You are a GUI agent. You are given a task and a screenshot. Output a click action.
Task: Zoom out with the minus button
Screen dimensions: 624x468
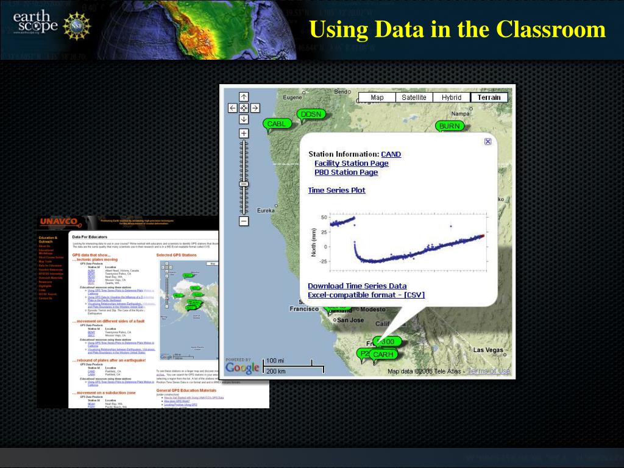[244, 221]
